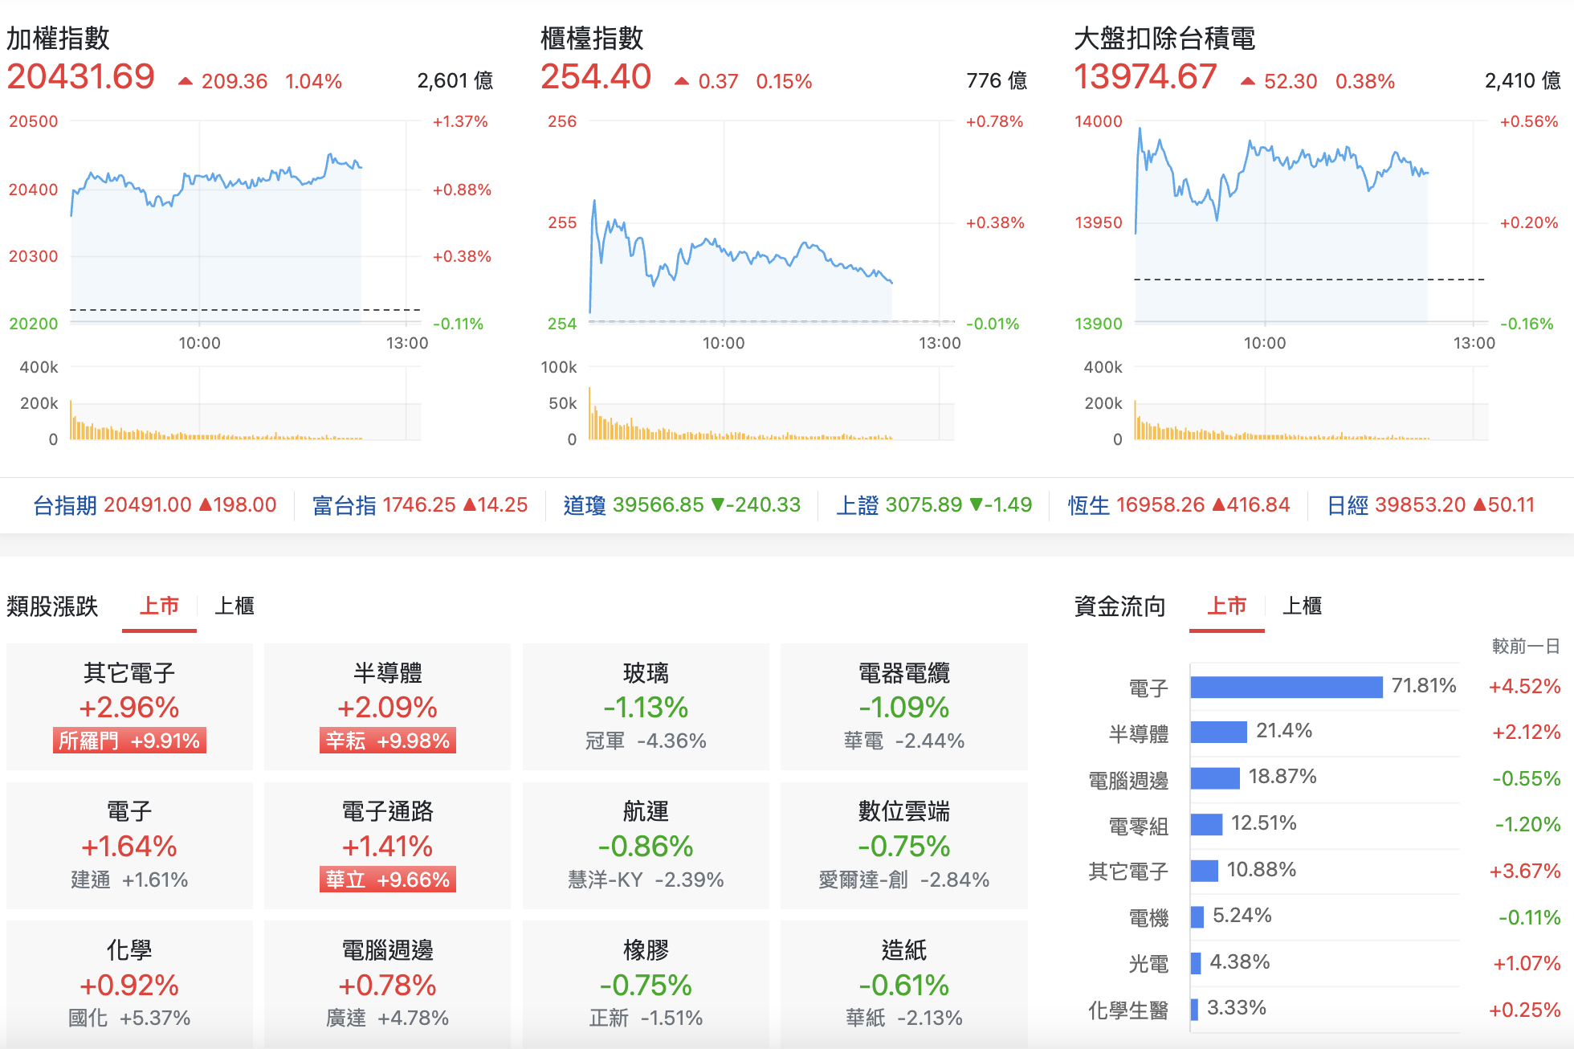Open the 台指期 futures quote link
Image resolution: width=1574 pixels, height=1049 pixels.
click(155, 505)
